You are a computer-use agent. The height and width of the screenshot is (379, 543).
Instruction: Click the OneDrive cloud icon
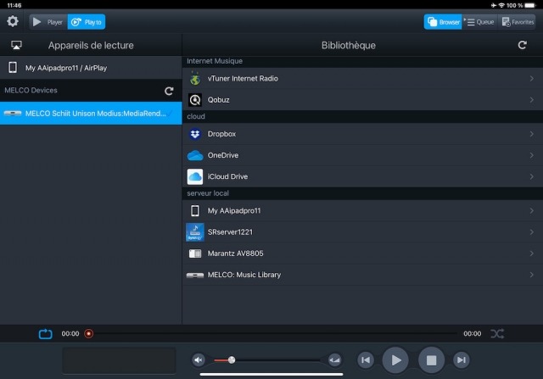(195, 155)
